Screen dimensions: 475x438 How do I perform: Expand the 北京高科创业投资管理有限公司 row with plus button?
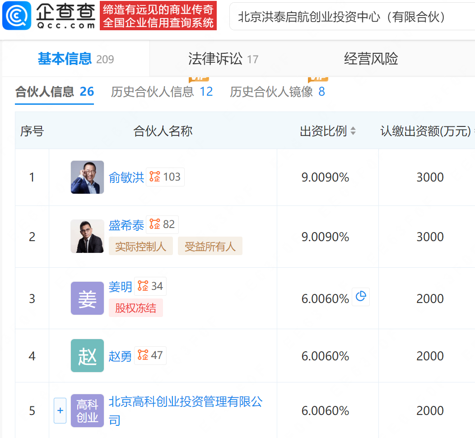point(60,410)
